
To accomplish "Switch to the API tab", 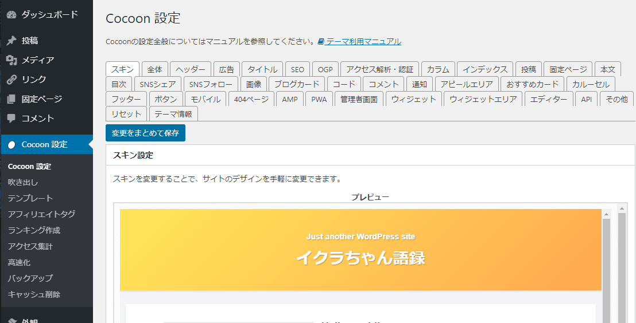I will coord(587,99).
